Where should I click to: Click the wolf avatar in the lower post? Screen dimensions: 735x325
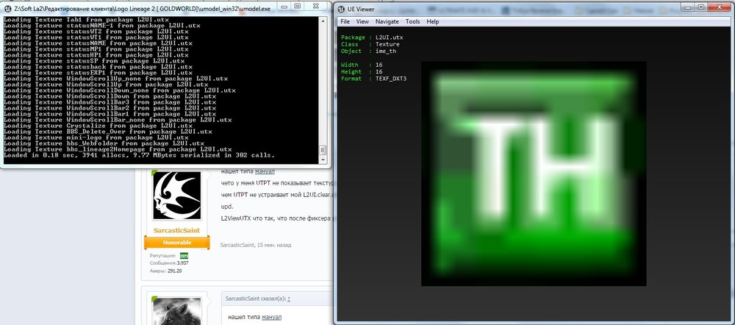176,310
